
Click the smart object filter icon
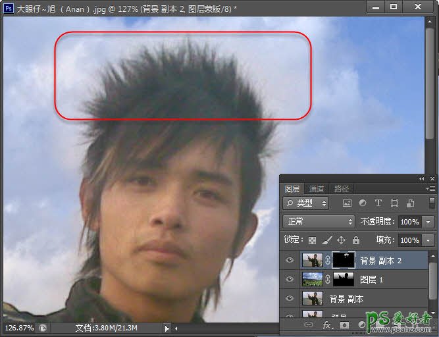point(409,203)
